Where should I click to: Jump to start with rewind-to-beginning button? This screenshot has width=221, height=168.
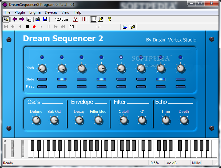6,27
